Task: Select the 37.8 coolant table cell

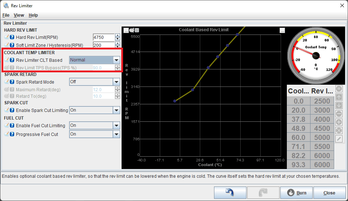Action: (x=298, y=119)
